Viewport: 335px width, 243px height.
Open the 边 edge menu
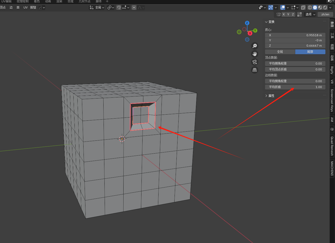tap(11, 7)
